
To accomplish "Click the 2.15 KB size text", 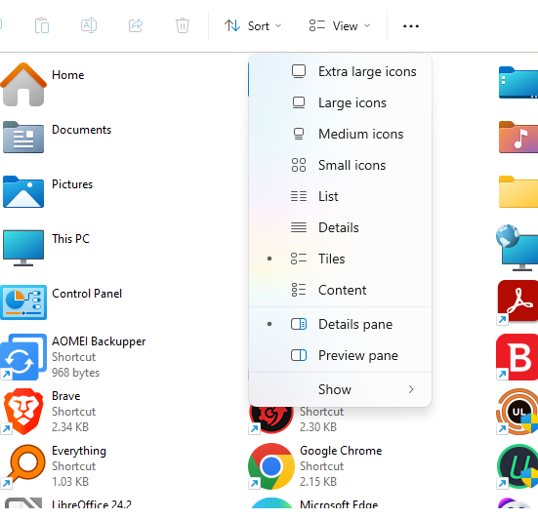I will pyautogui.click(x=318, y=482).
